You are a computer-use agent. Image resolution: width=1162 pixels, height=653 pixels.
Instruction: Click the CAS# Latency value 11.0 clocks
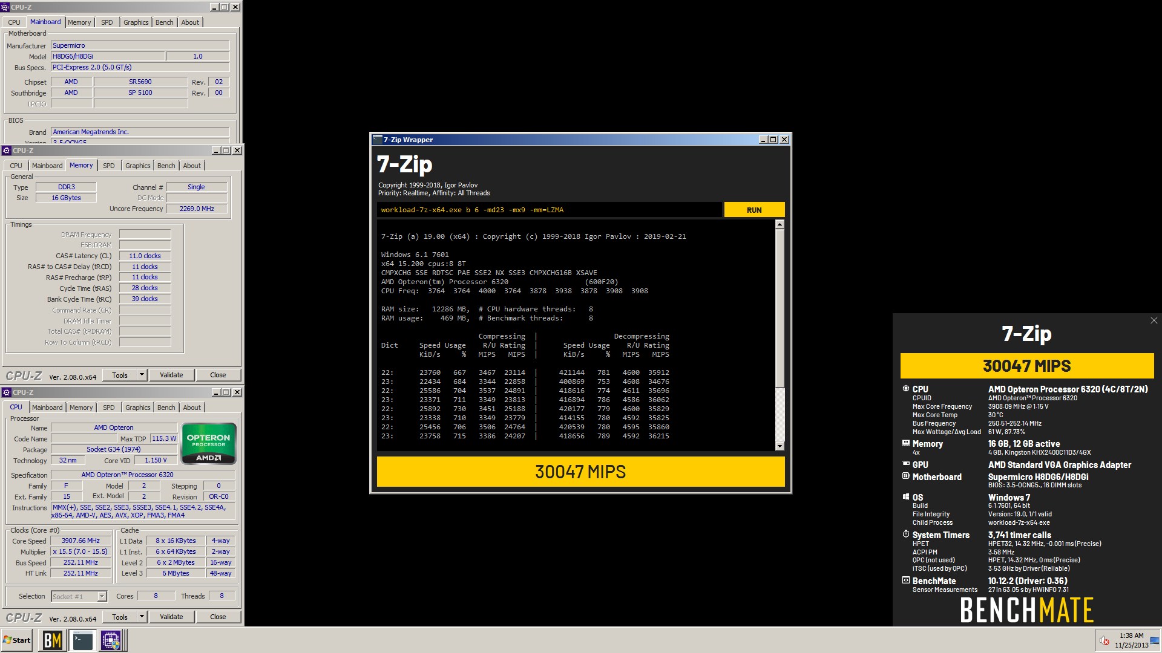click(145, 256)
